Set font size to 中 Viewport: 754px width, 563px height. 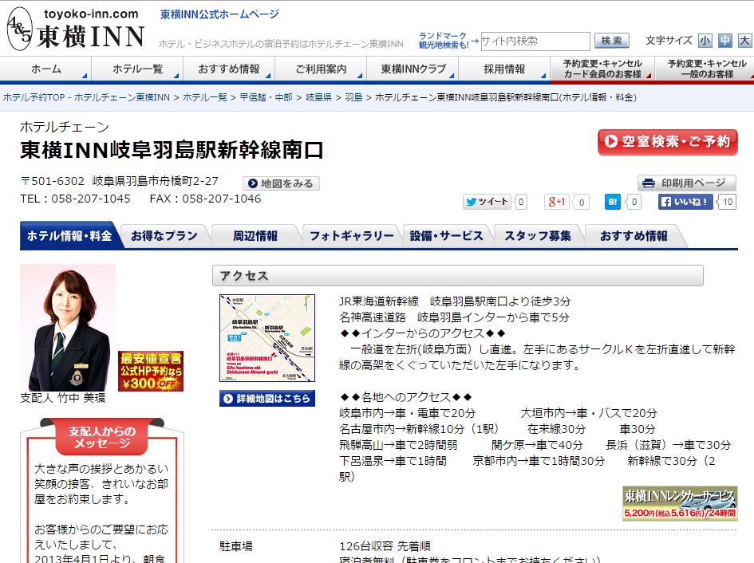click(724, 41)
